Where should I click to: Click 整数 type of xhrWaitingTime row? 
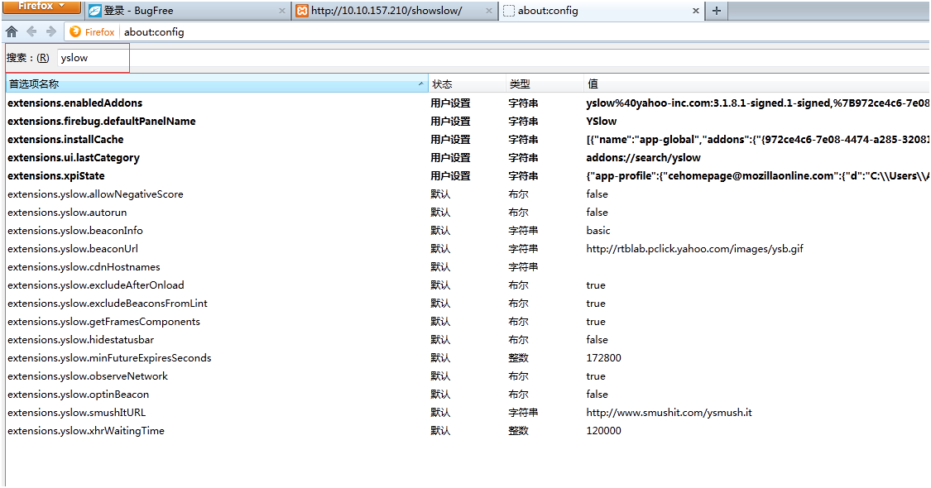point(518,430)
